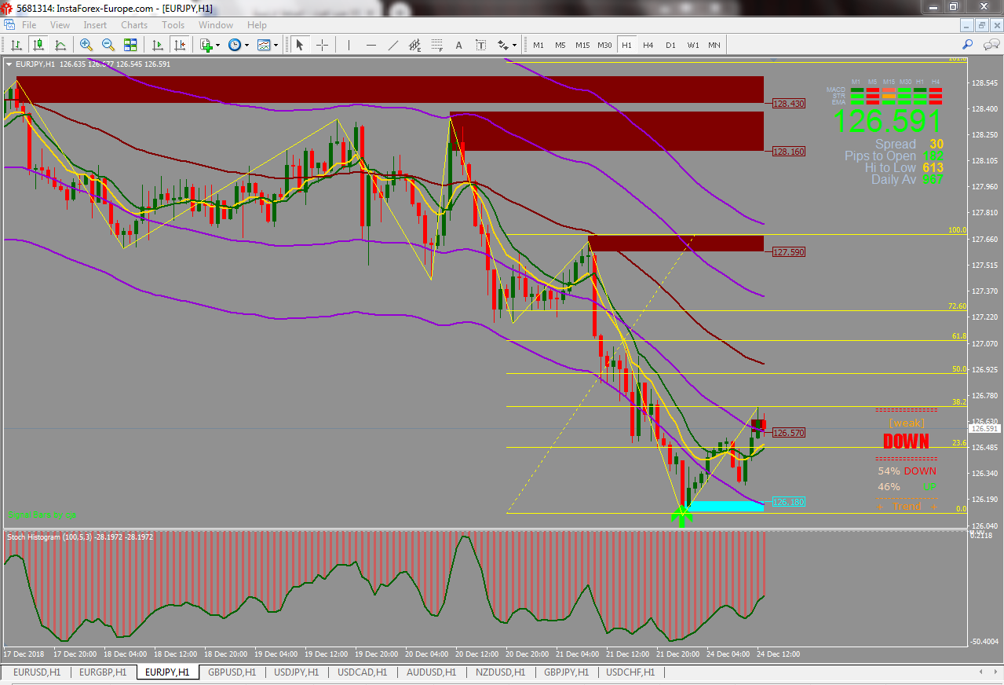Toggle chart auto scroll

pos(158,46)
